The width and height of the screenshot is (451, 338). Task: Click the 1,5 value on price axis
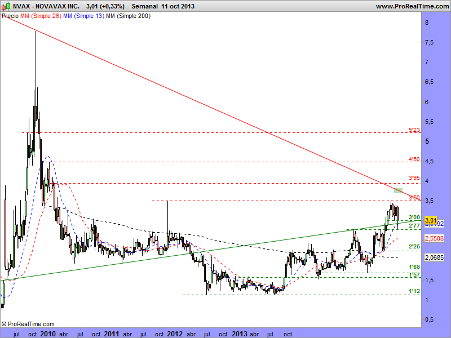pyautogui.click(x=429, y=280)
